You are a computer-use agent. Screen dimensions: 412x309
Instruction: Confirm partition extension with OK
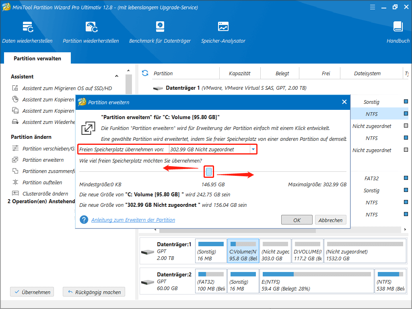point(297,220)
